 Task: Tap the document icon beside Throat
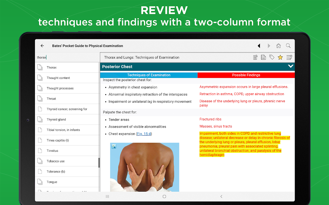coord(40,99)
